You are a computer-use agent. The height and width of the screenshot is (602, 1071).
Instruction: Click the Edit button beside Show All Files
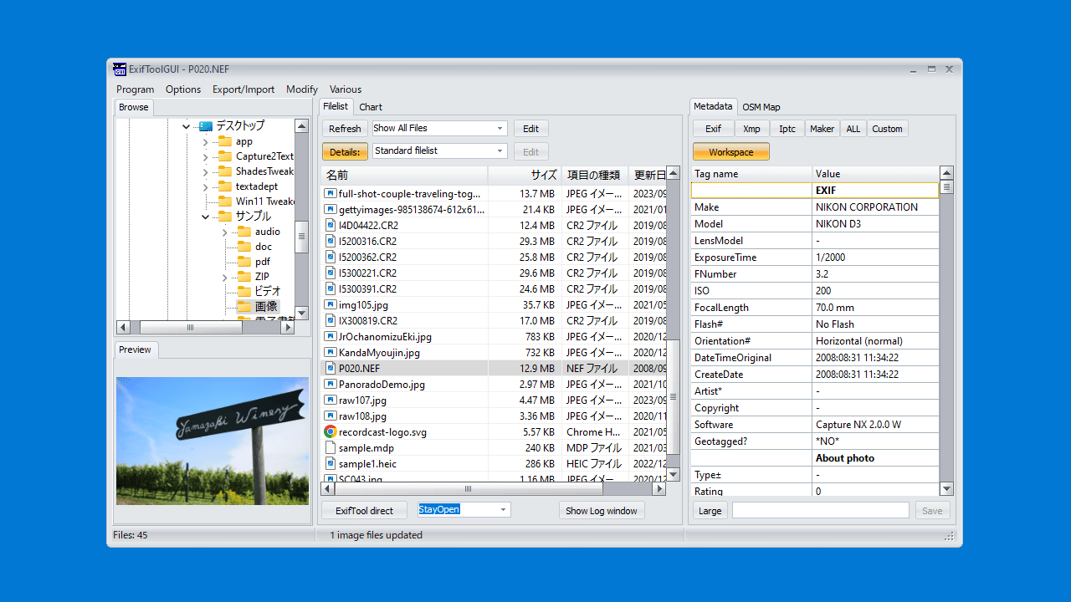click(x=531, y=129)
